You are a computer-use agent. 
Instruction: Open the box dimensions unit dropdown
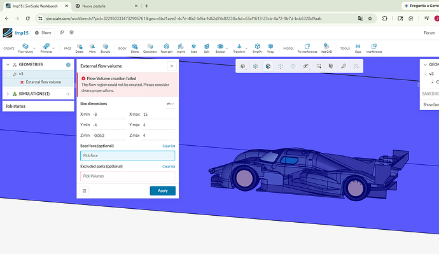click(171, 104)
